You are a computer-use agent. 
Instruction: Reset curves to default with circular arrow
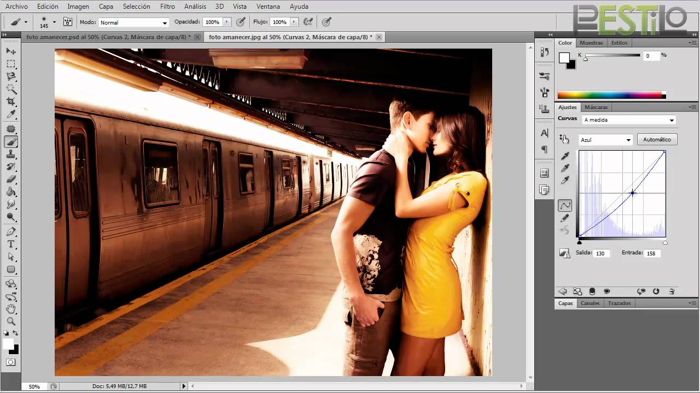[x=656, y=291]
